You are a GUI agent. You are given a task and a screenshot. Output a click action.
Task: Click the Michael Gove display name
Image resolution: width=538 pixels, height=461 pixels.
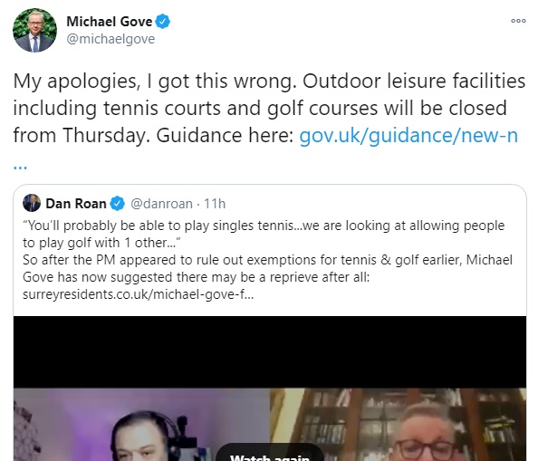coord(109,21)
